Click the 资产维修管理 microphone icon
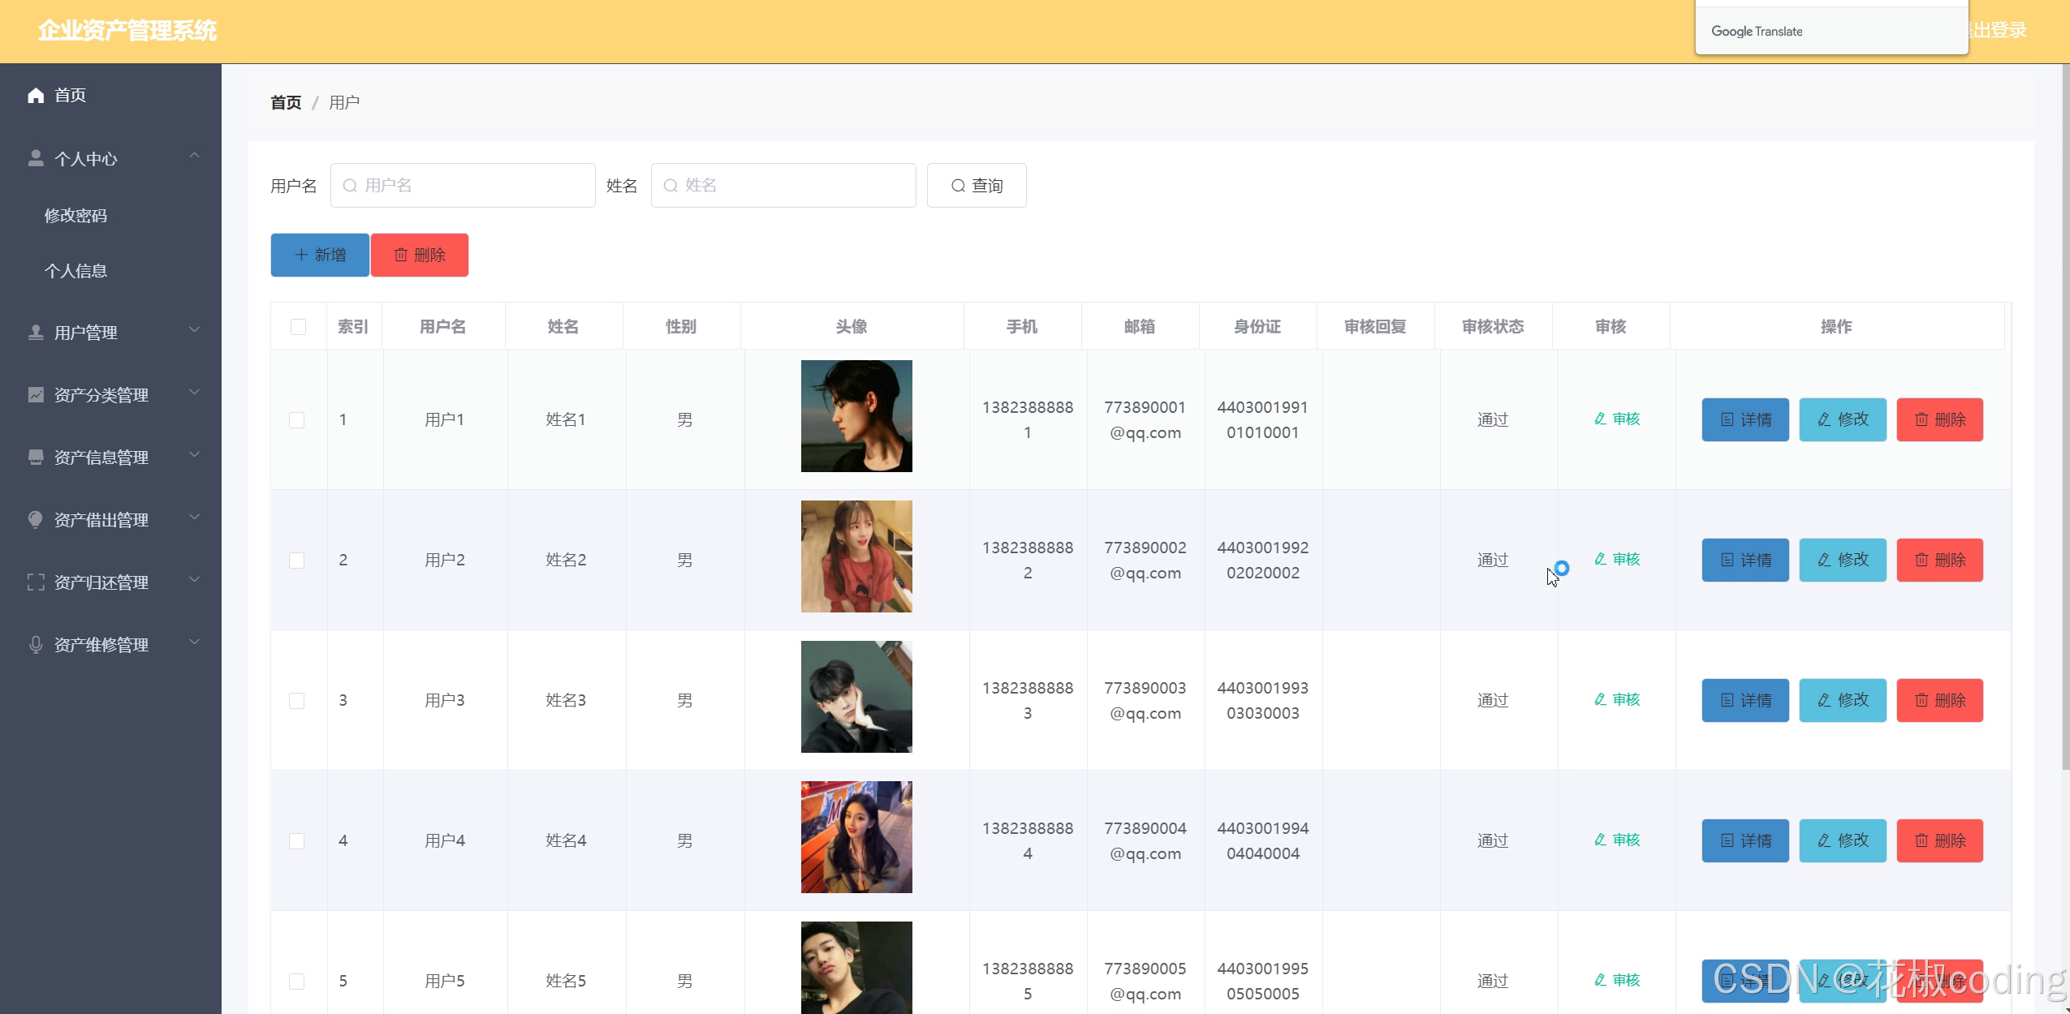Viewport: 2070px width, 1014px height. click(36, 645)
